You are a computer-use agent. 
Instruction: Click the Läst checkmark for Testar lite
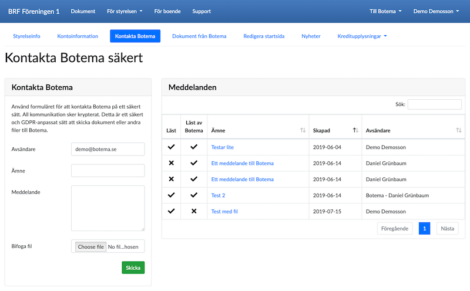pyautogui.click(x=171, y=147)
